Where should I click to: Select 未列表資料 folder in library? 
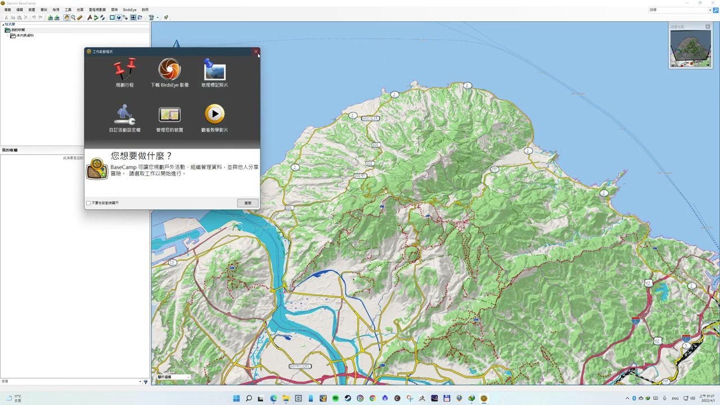click(22, 35)
